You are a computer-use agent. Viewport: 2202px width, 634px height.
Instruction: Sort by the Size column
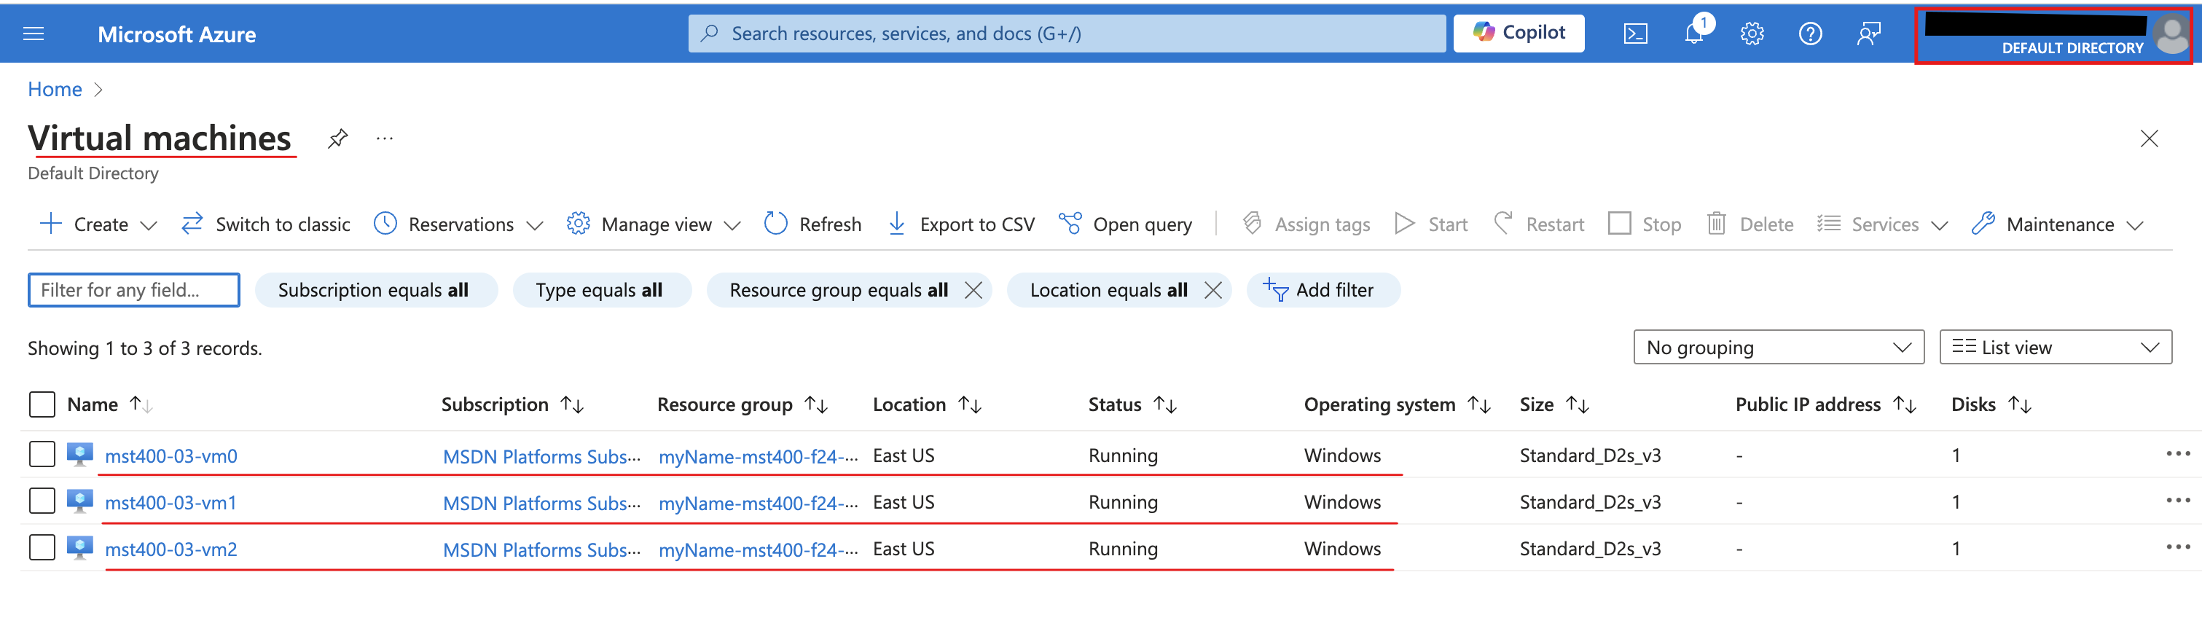click(x=1554, y=404)
